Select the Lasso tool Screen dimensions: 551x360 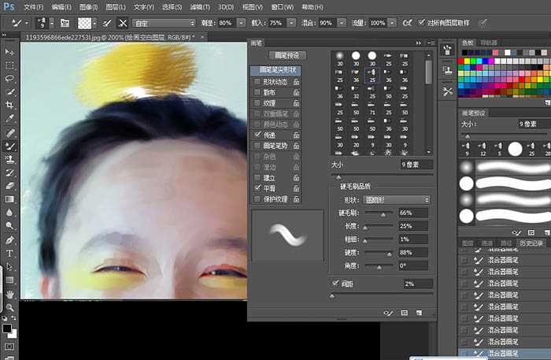click(9, 78)
